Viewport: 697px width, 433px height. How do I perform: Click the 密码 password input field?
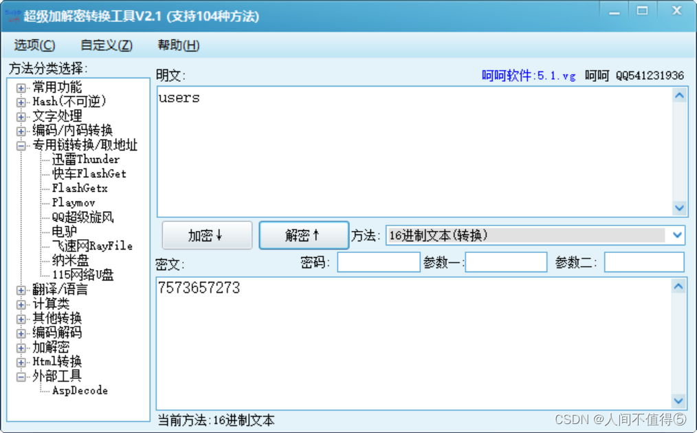coord(379,262)
